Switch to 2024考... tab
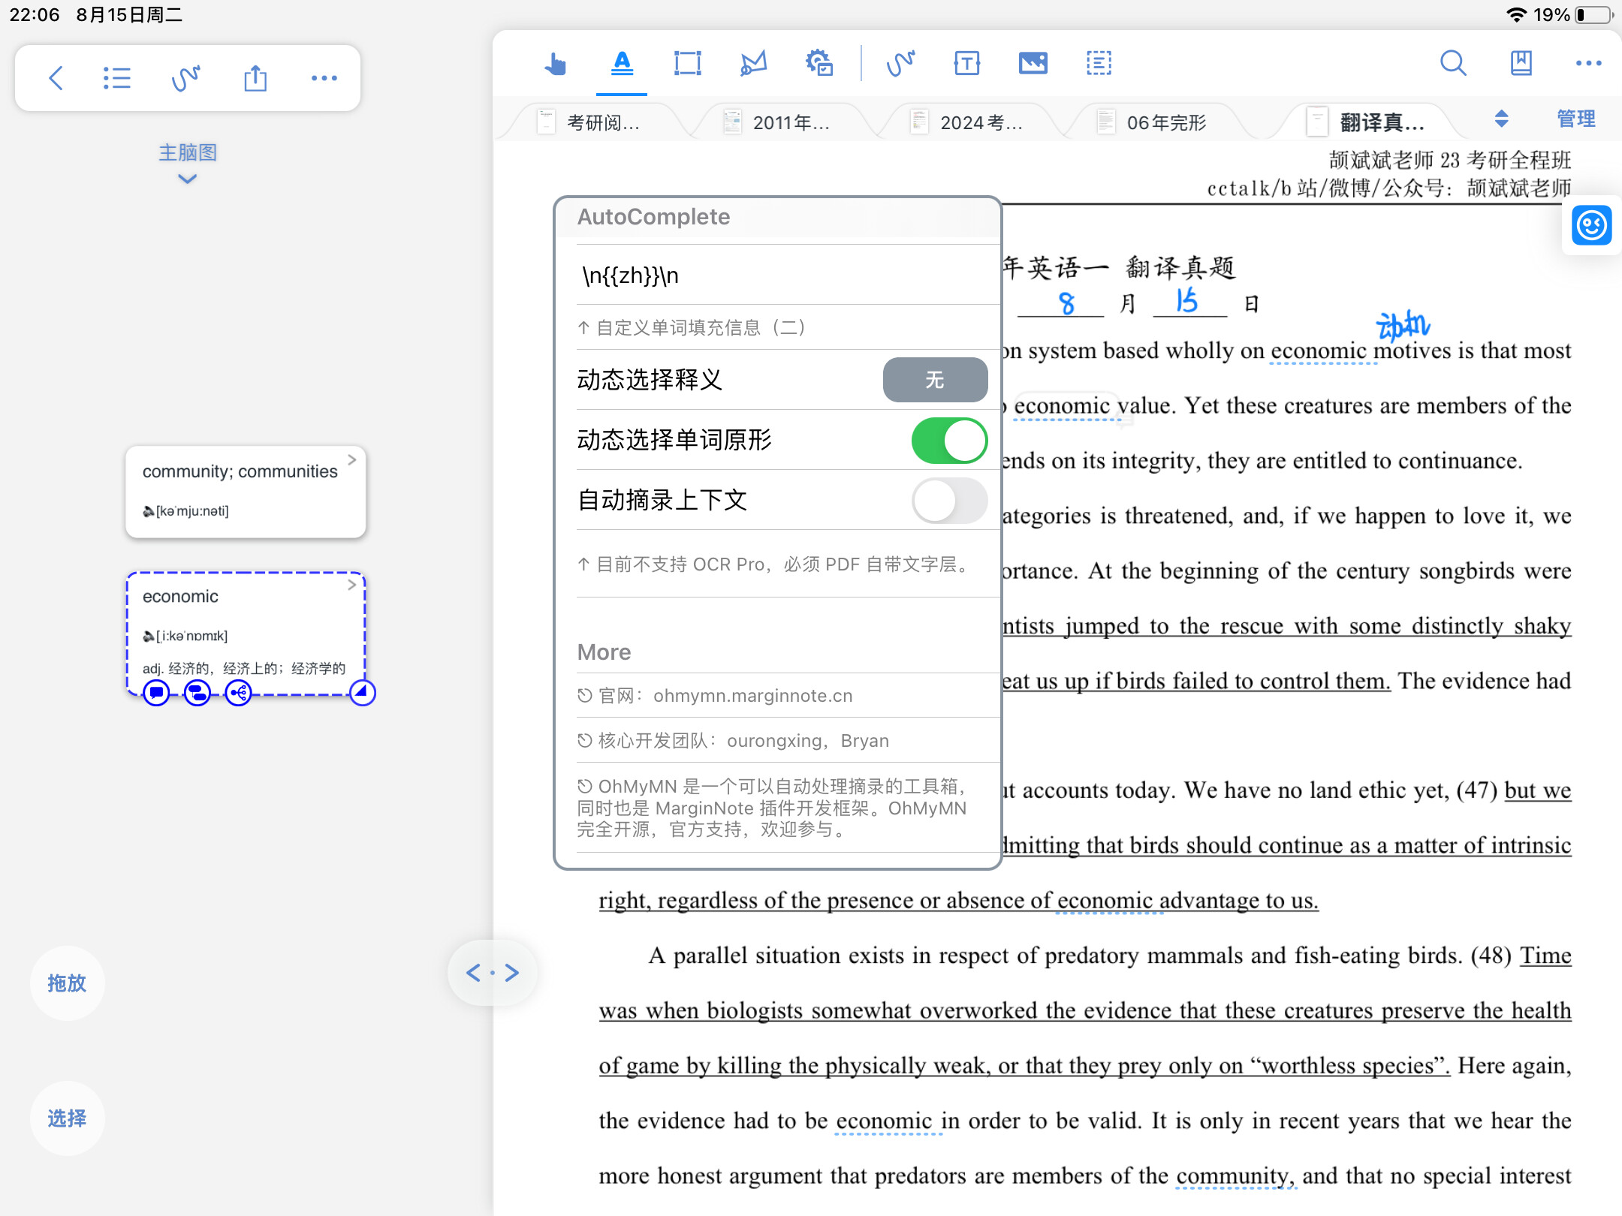This screenshot has height=1216, width=1622. point(969,122)
